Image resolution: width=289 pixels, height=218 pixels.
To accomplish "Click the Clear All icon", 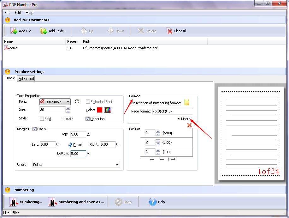I will [x=169, y=31].
